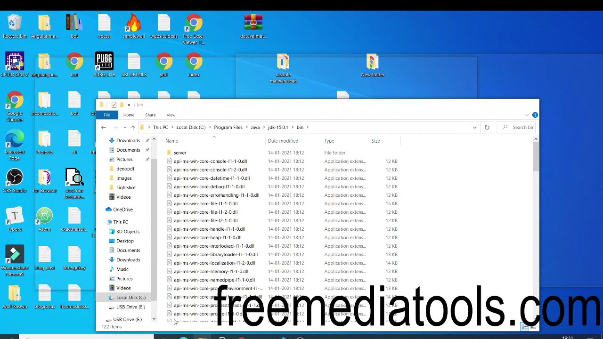Viewport: 603px width, 339px height.
Task: Open OBS Studio desktop shortcut
Action: (x=15, y=180)
